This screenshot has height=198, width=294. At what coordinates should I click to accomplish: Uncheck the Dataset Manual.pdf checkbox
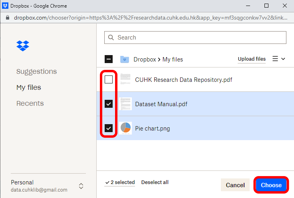[x=109, y=104]
